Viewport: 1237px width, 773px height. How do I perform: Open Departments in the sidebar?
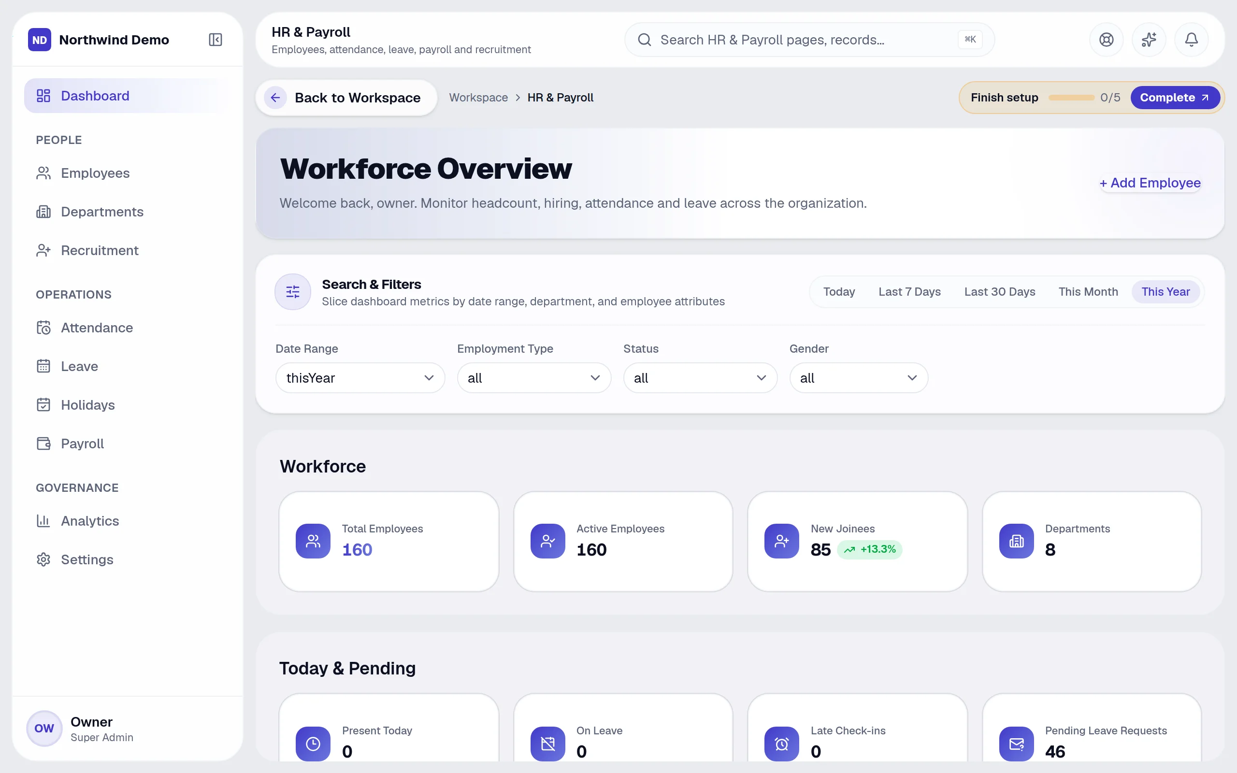(127, 212)
